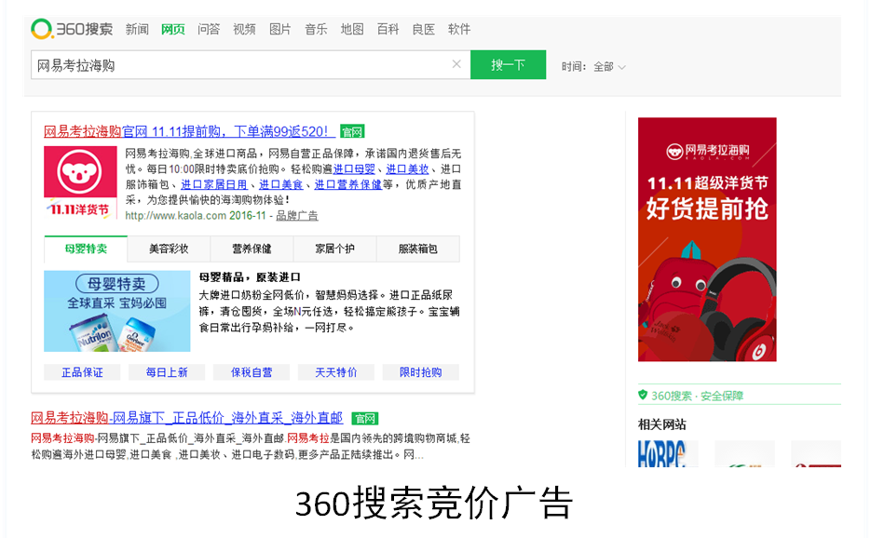Switch to the 软件 tab
The image size is (871, 538).
459,29
